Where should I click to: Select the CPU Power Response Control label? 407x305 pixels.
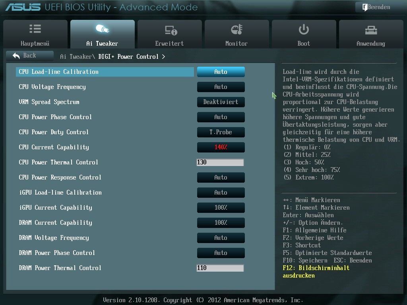click(60, 178)
